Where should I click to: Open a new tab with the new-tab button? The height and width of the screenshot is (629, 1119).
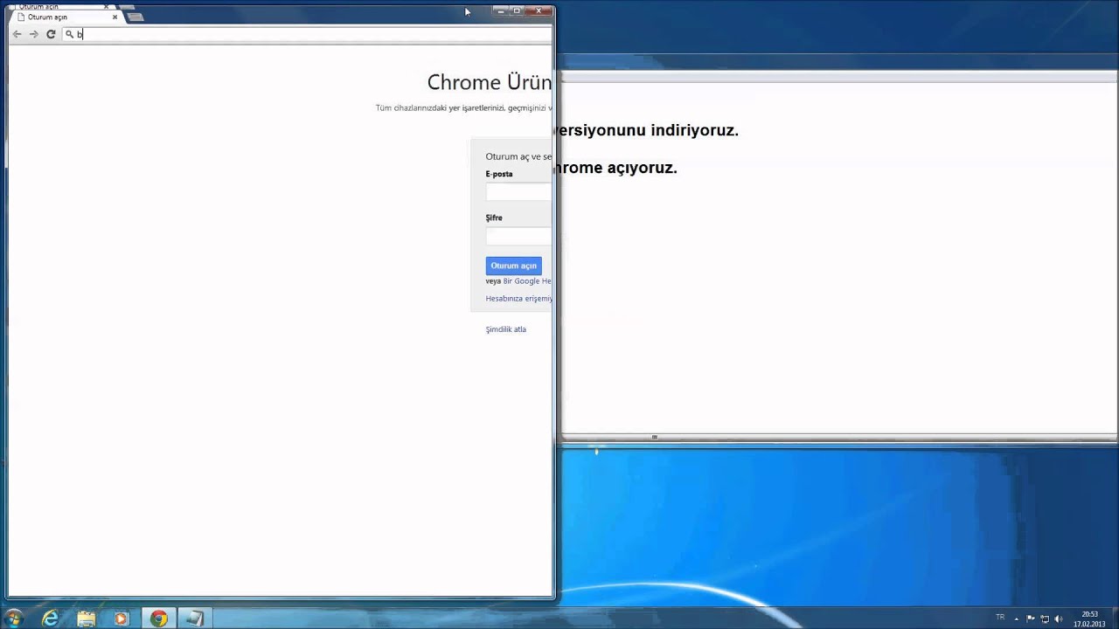[x=134, y=17]
